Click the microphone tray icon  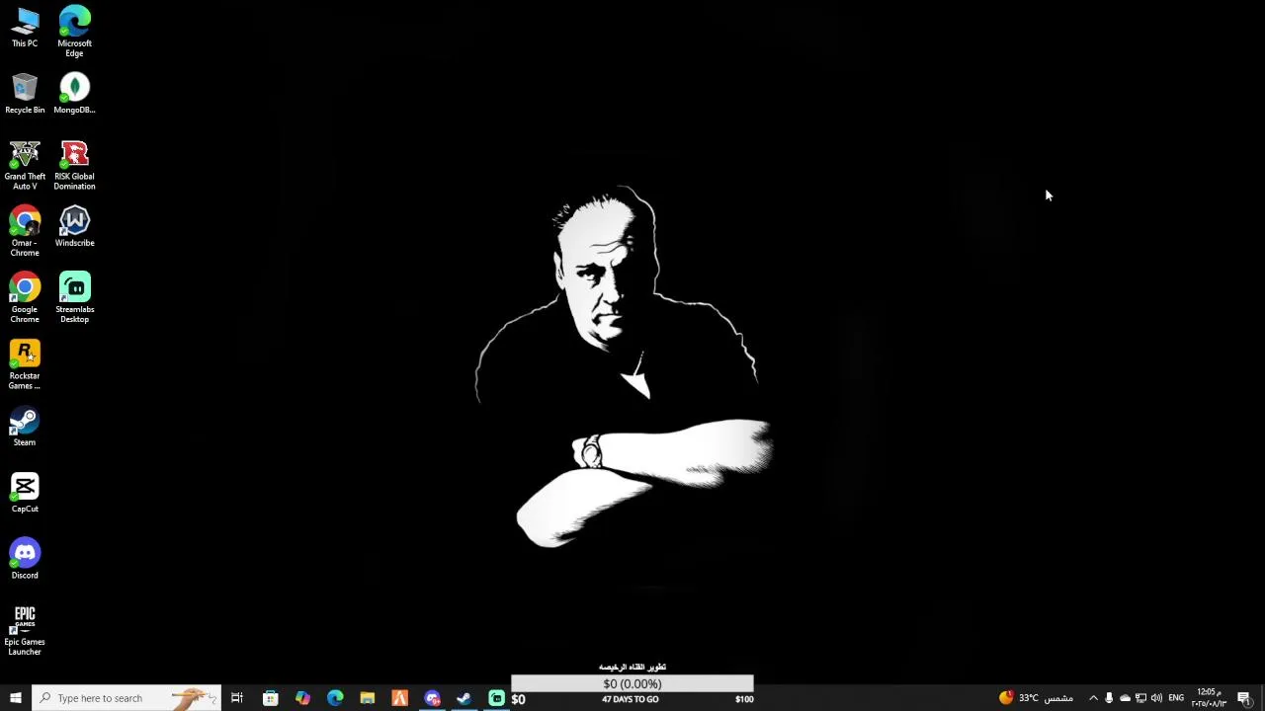(1109, 698)
